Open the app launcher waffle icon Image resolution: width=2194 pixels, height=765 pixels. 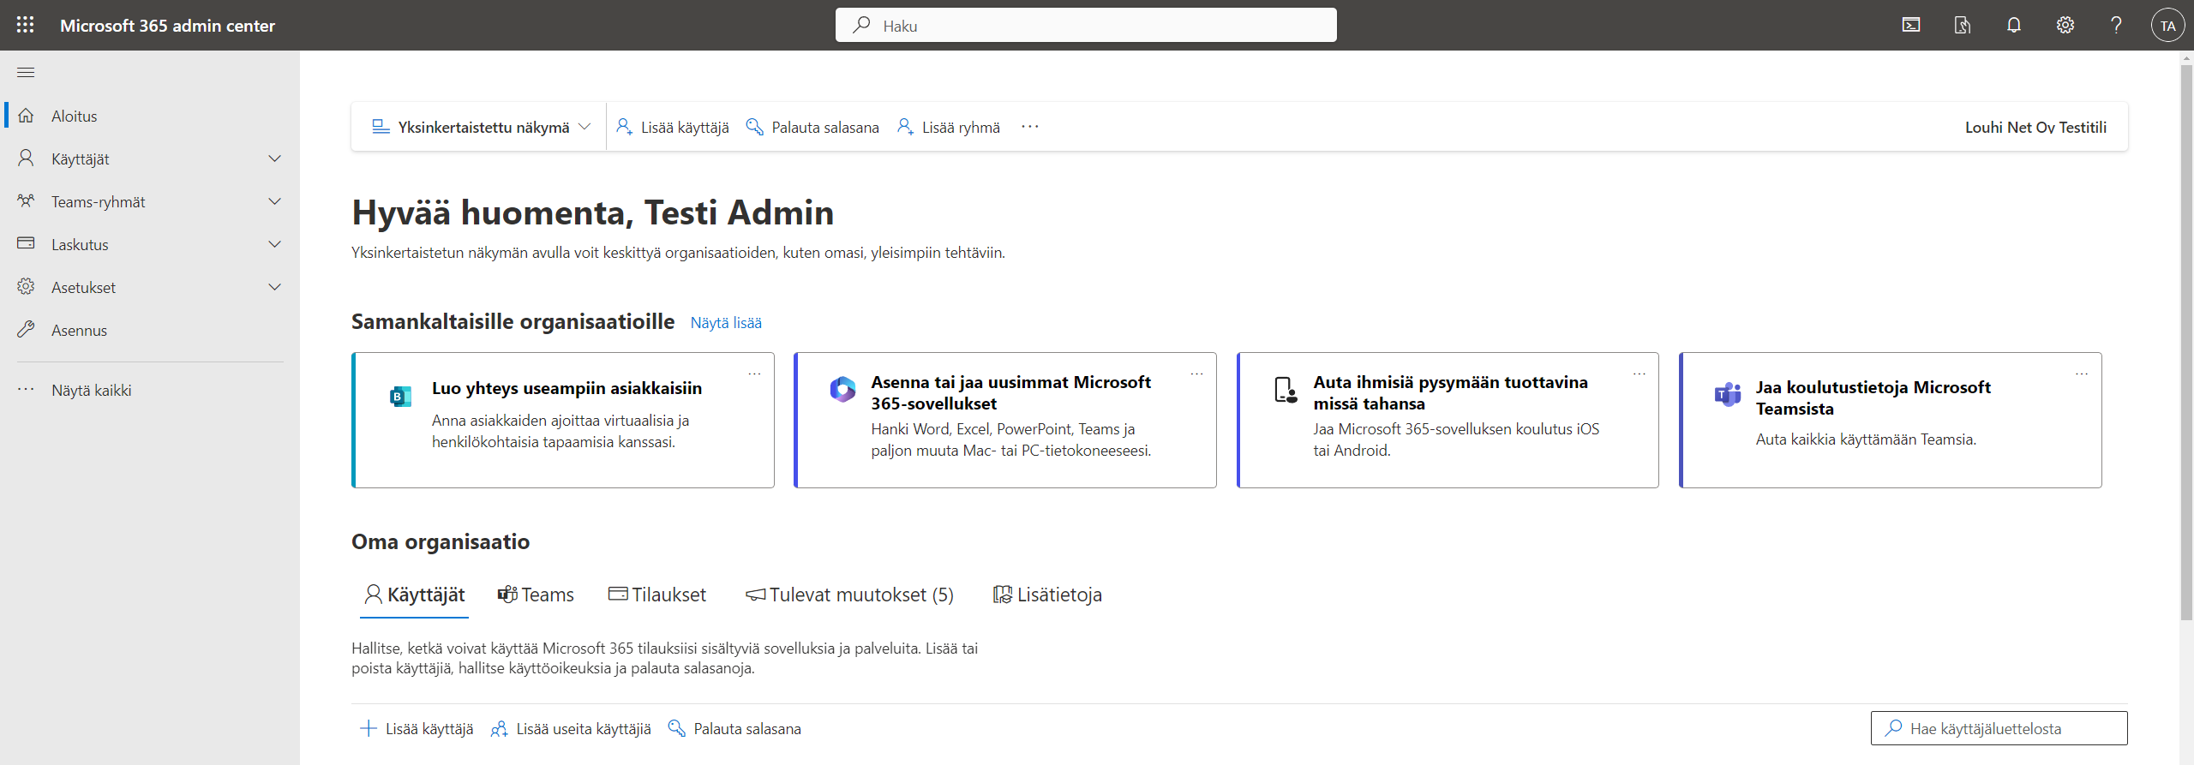(x=26, y=25)
